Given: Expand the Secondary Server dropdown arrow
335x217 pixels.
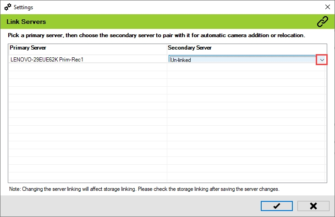Looking at the screenshot, I should point(322,60).
